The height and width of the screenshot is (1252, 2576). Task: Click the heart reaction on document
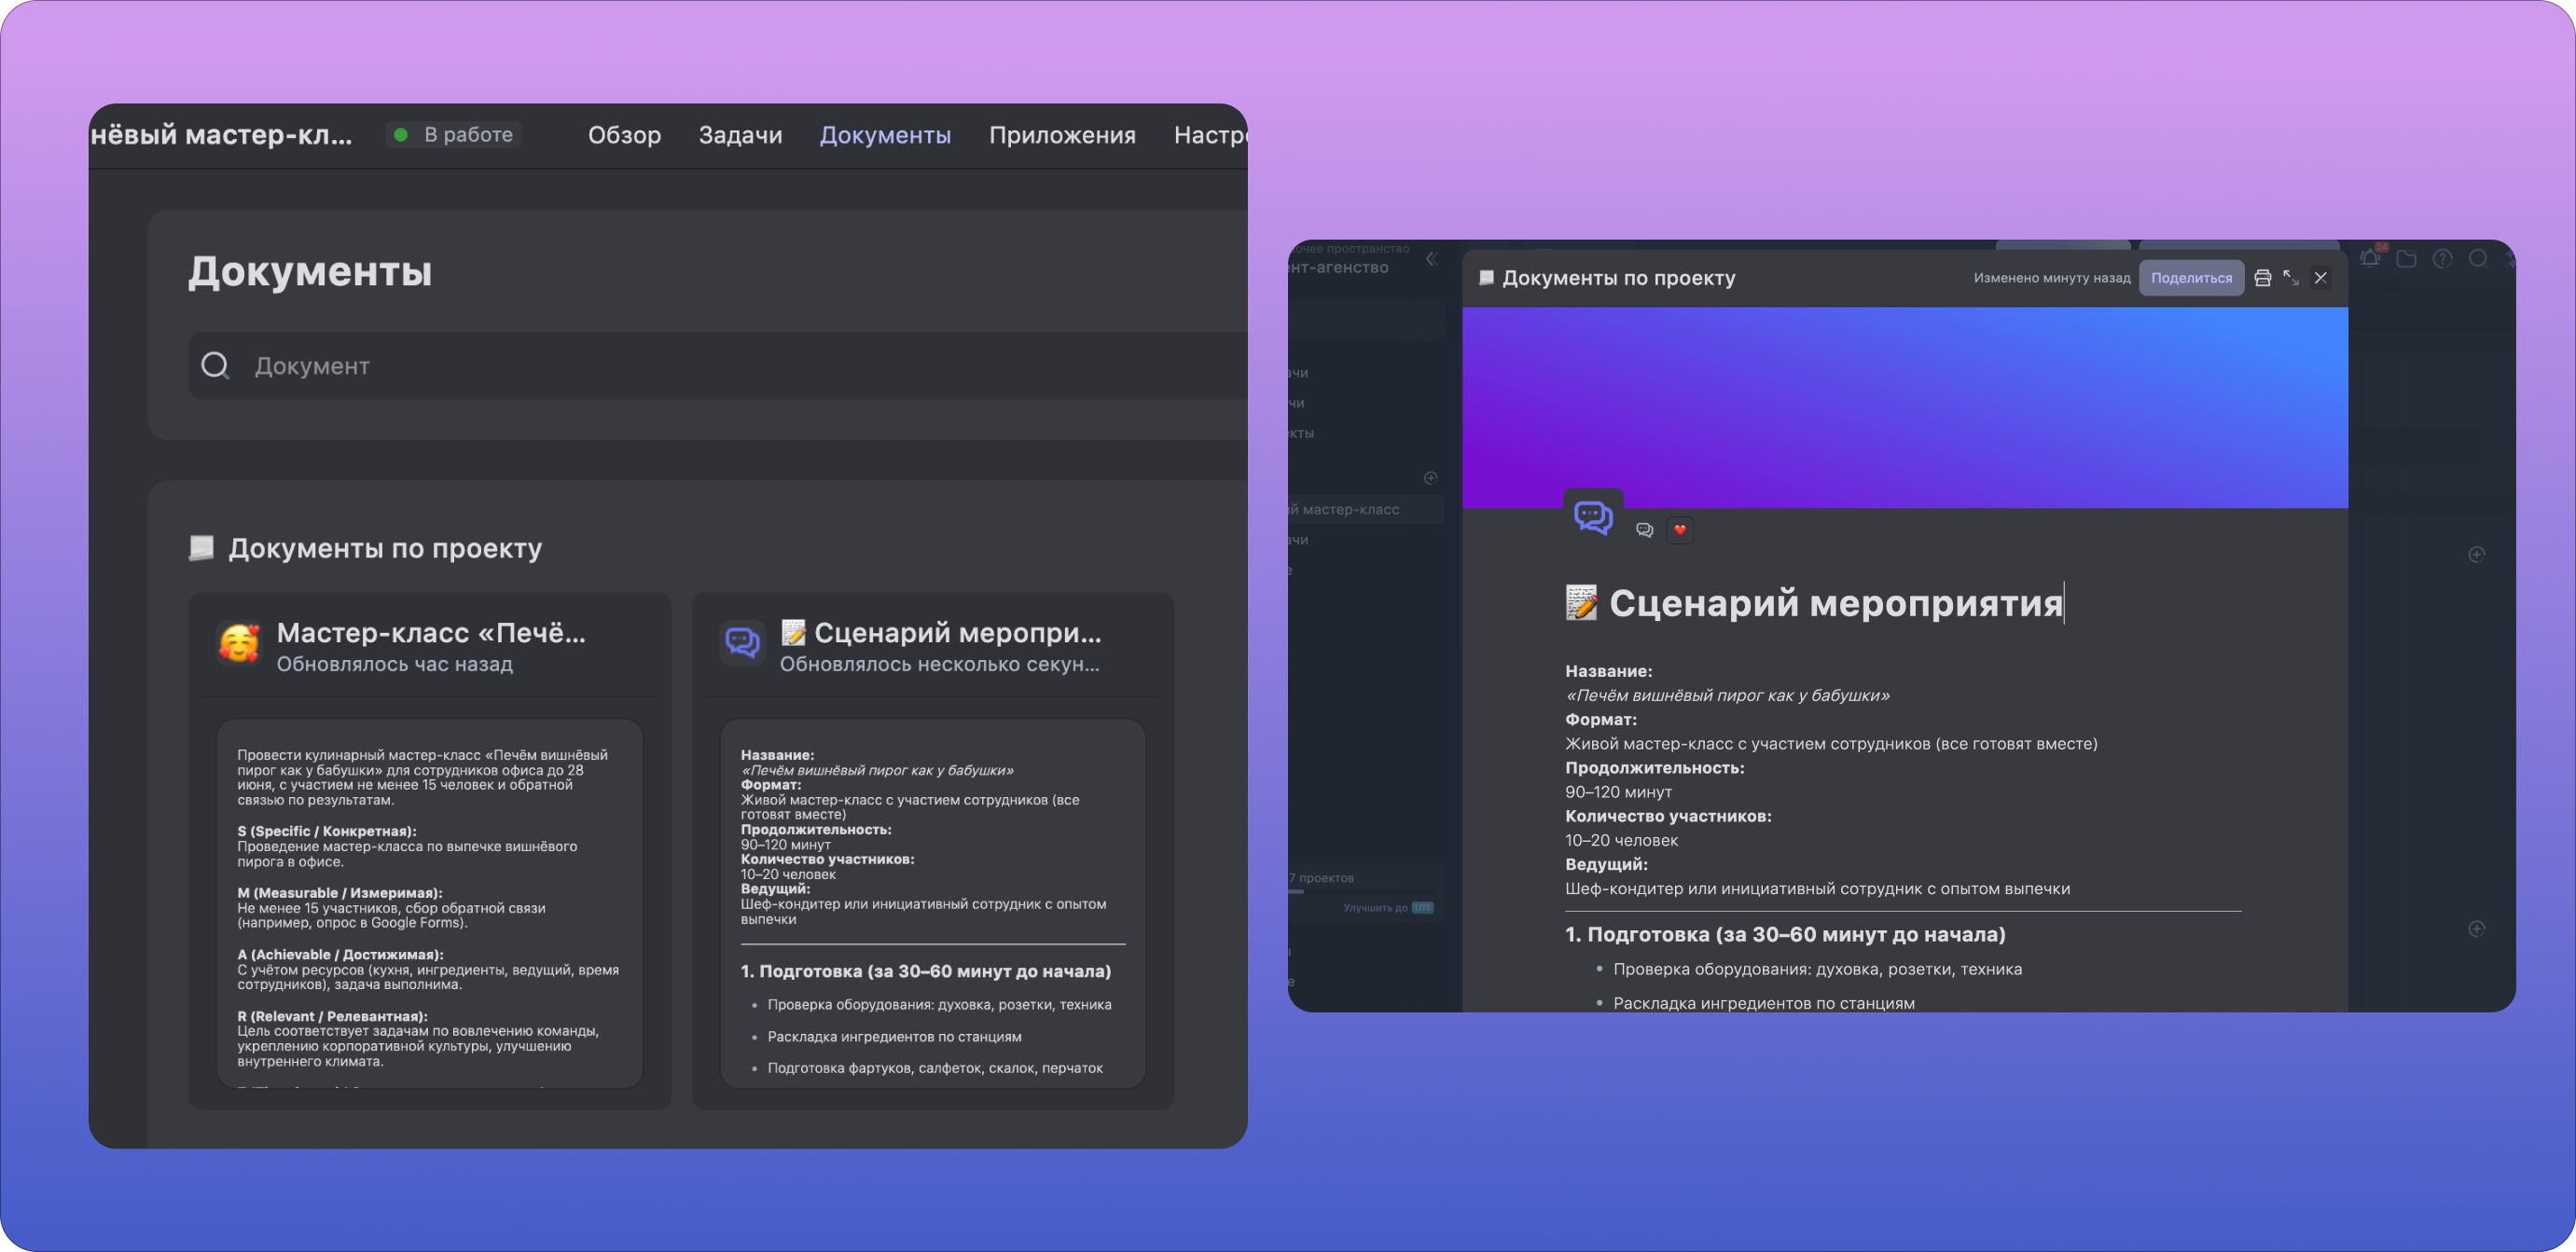(x=1680, y=530)
